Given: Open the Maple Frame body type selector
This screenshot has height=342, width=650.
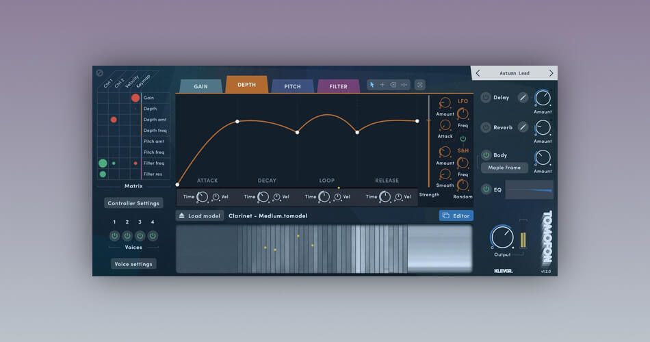Looking at the screenshot, I should tap(504, 168).
